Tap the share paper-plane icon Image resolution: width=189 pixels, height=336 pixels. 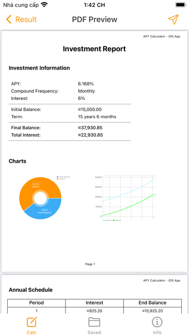173,19
